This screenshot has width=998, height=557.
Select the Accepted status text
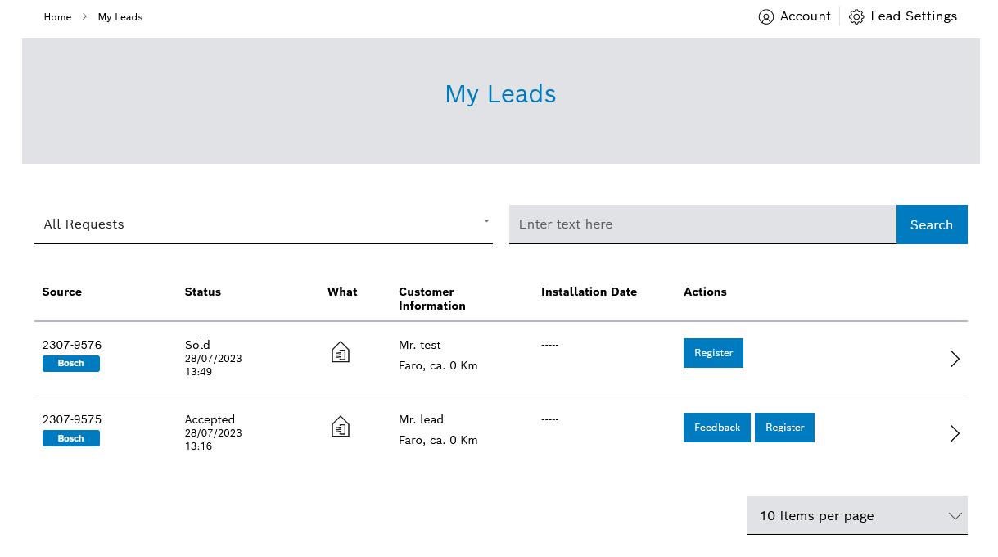click(210, 419)
